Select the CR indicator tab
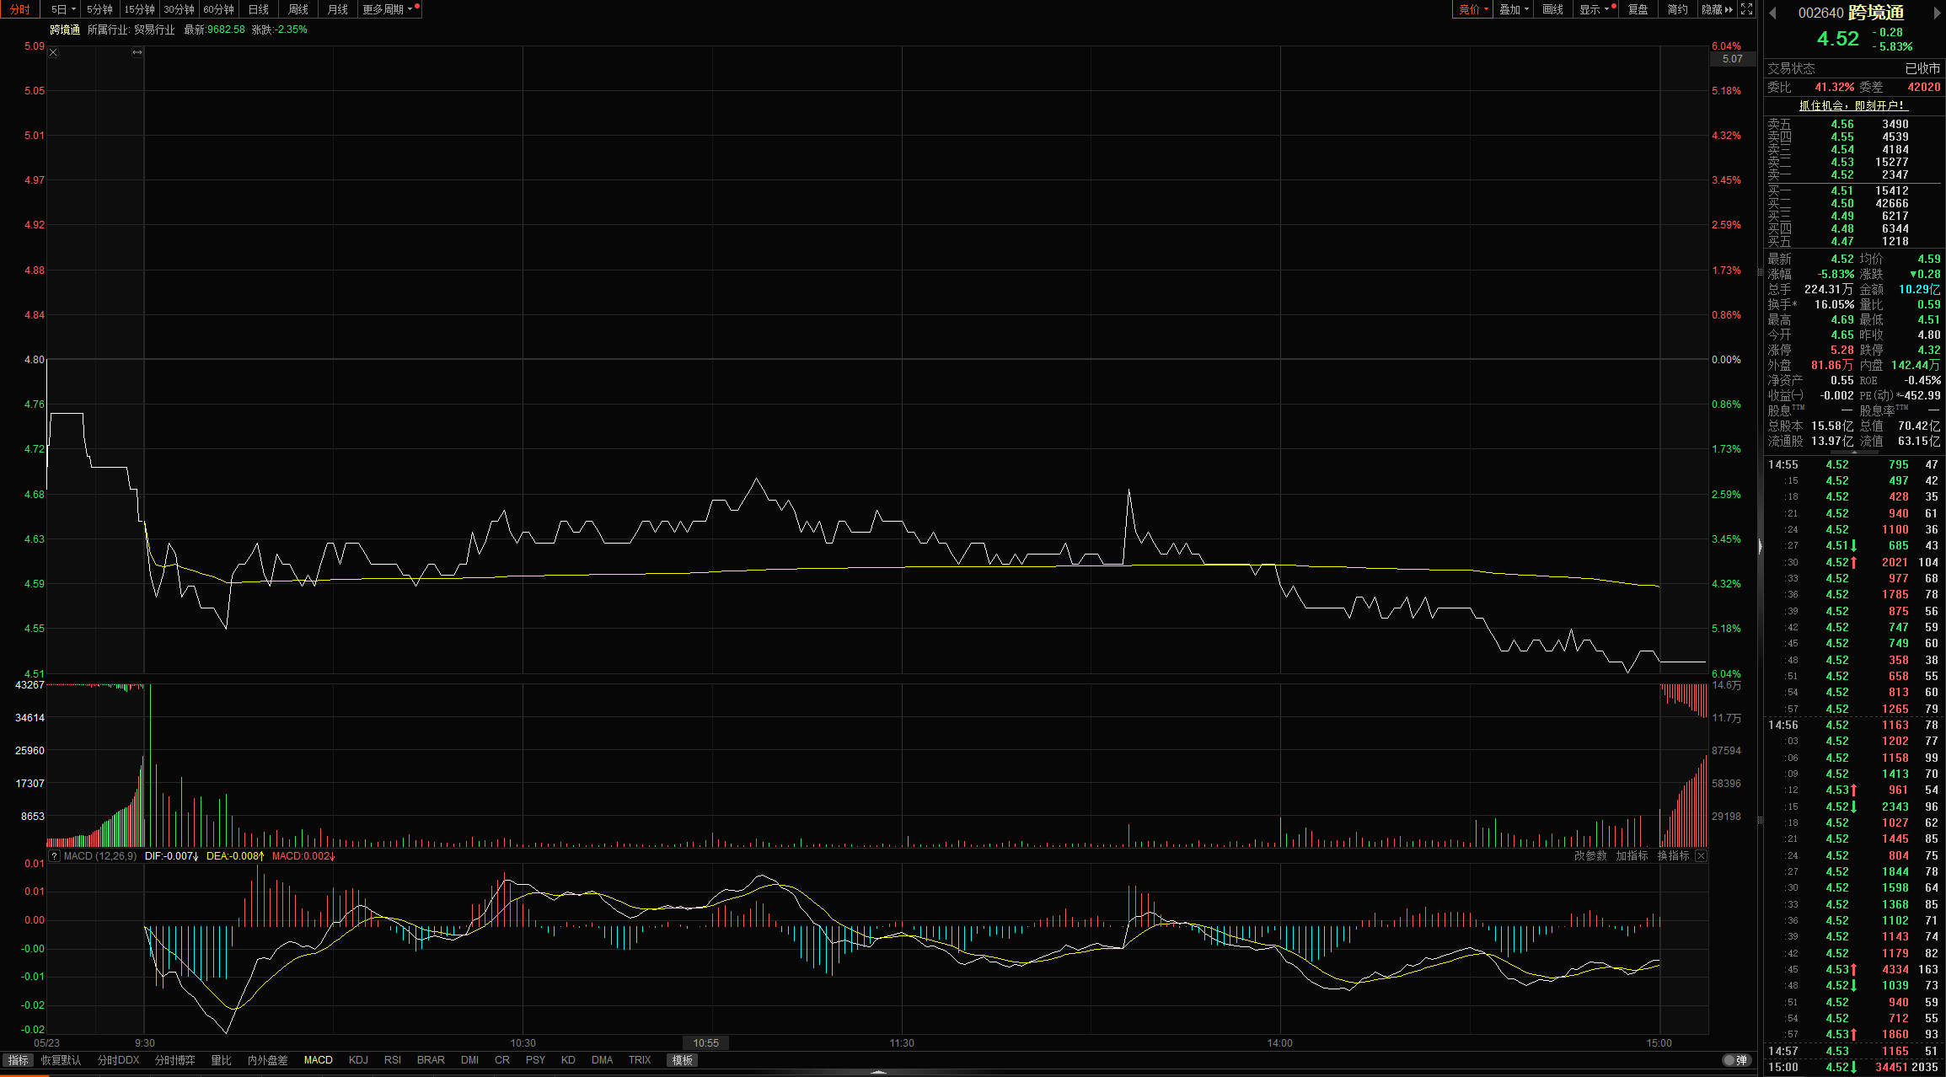Viewport: 1946px width, 1077px height. 502,1060
